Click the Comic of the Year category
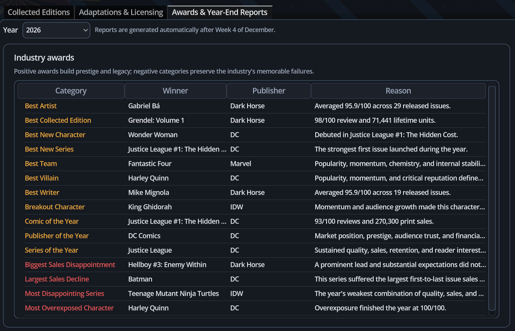Image resolution: width=515 pixels, height=331 pixels. tap(52, 222)
